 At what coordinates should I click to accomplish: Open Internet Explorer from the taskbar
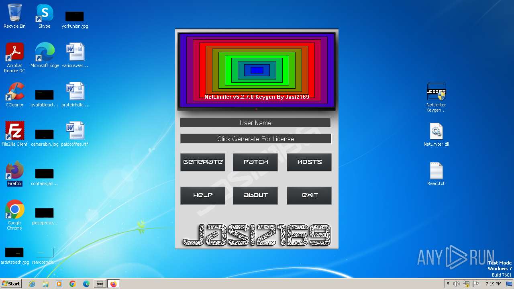point(32,284)
